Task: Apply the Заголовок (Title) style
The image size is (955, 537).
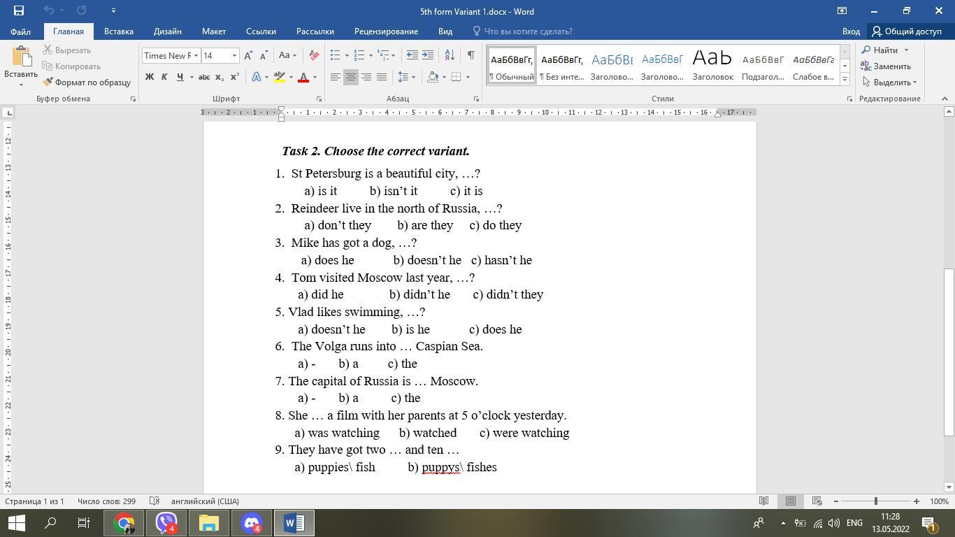Action: click(x=712, y=65)
